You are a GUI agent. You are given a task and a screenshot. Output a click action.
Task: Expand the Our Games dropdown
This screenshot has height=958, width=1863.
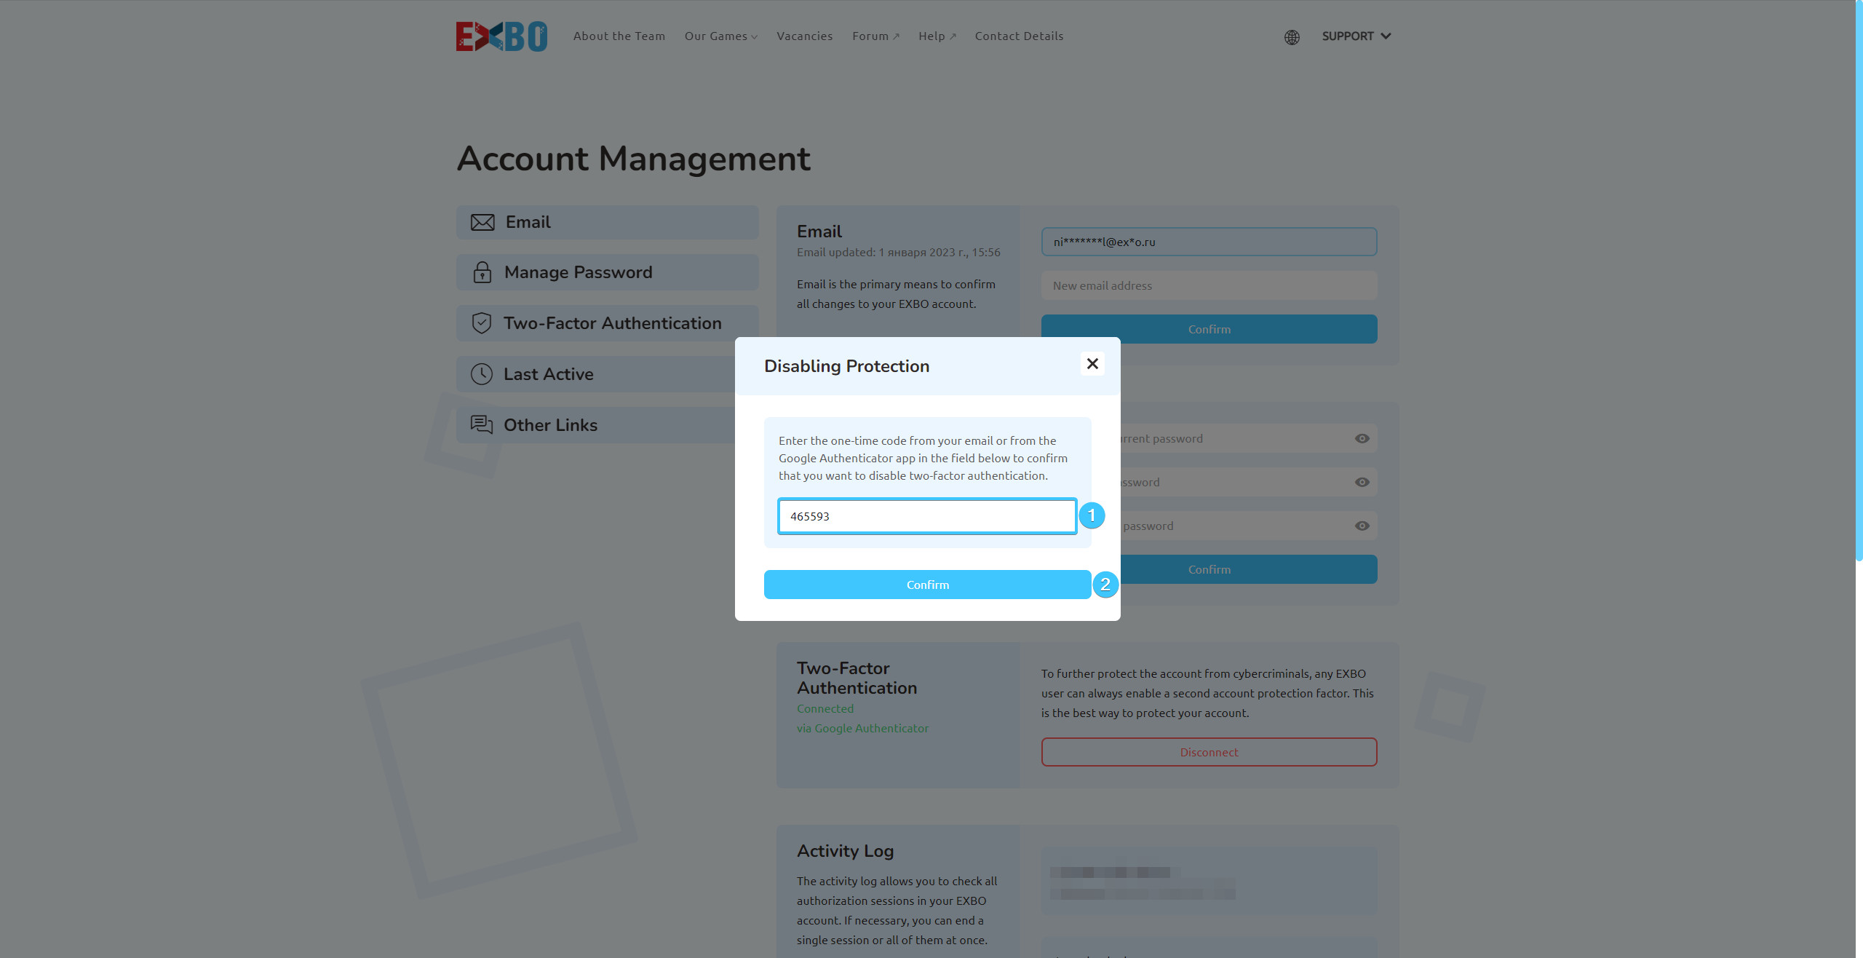click(720, 36)
